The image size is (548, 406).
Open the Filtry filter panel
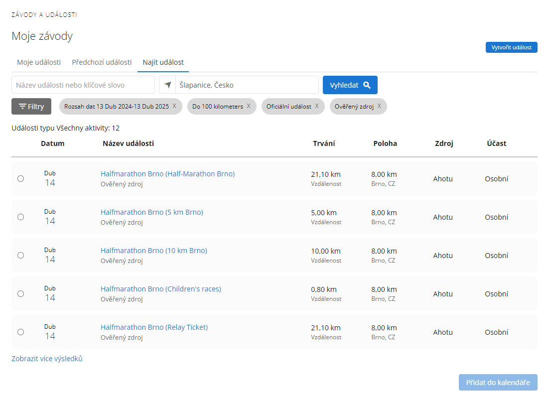pos(31,107)
